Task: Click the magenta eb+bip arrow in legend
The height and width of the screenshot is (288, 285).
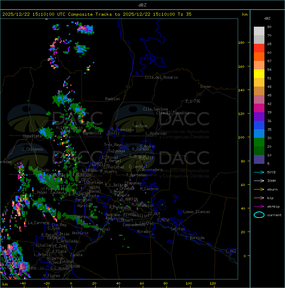Action: click(259, 207)
